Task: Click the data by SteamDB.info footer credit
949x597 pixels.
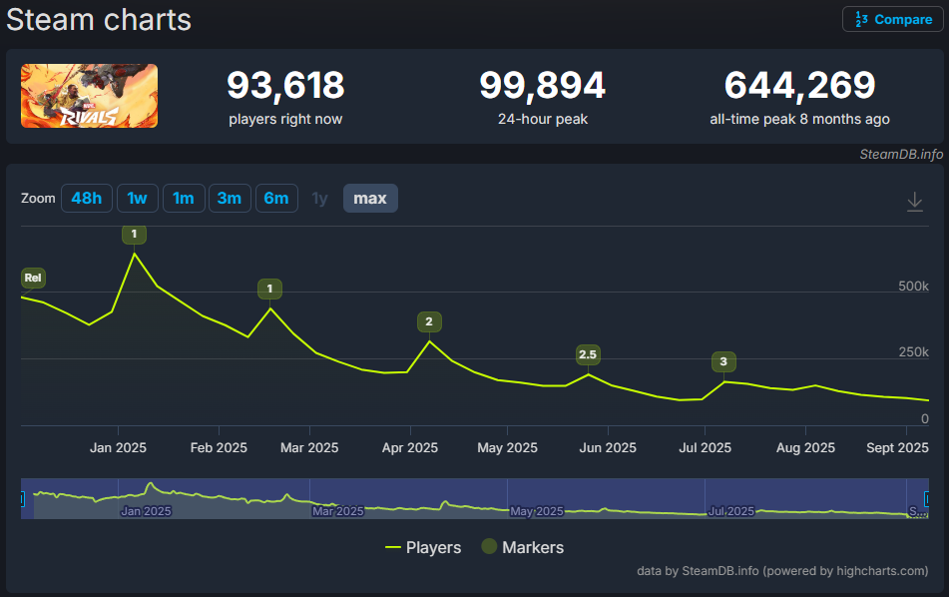Action: pos(782,571)
